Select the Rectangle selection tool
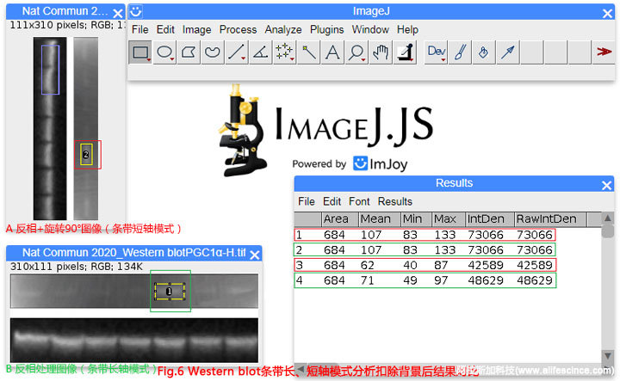Viewport: 620px width, 381px height. [140, 52]
